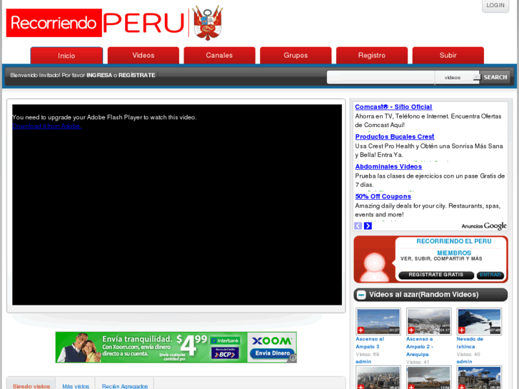Viewport: 519px width, 389px height.
Task: Open the Inicio tab
Action: point(66,56)
